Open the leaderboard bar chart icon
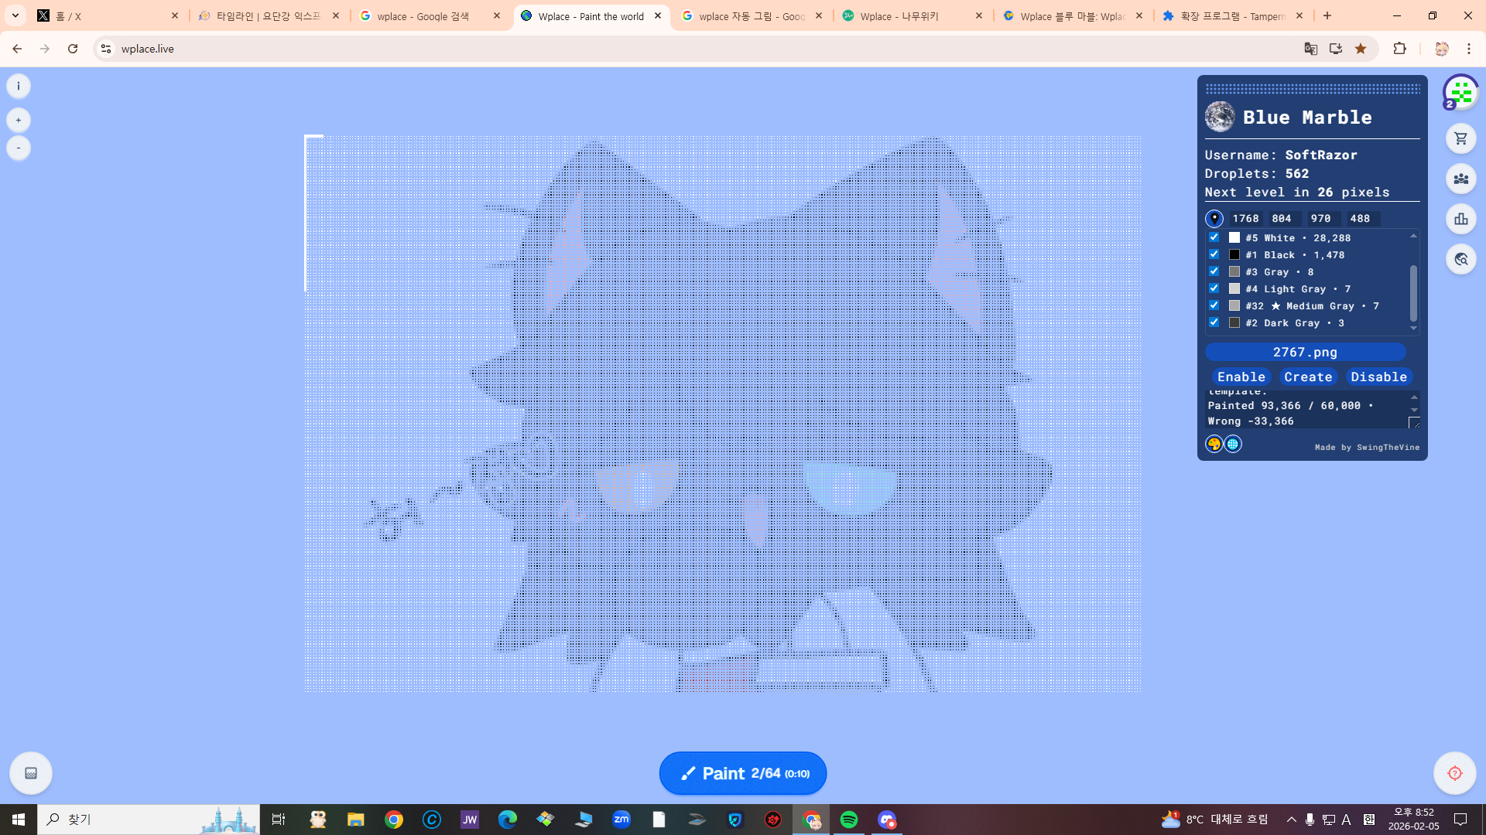Viewport: 1486px width, 835px height. click(1460, 220)
